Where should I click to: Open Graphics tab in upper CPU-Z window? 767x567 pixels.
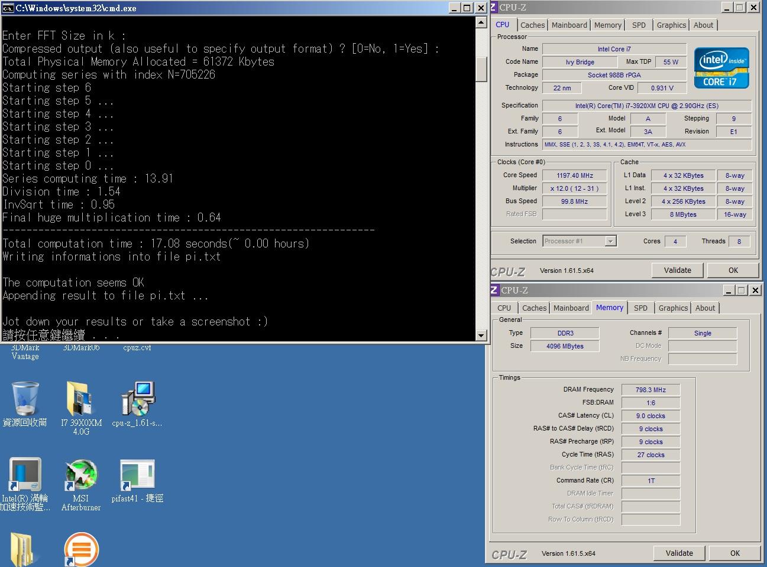(x=671, y=25)
